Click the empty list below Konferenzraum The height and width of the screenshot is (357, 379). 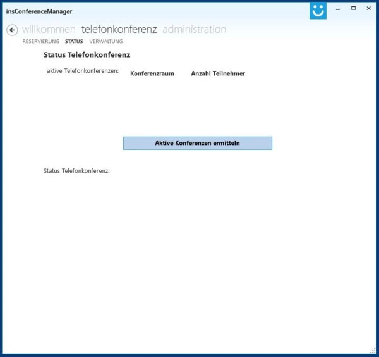tap(152, 101)
